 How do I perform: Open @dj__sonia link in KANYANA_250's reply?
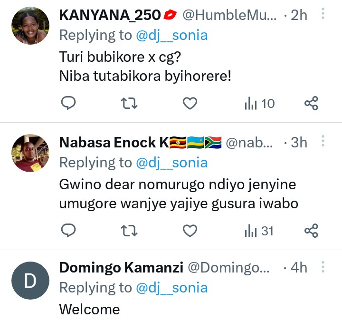click(x=171, y=34)
